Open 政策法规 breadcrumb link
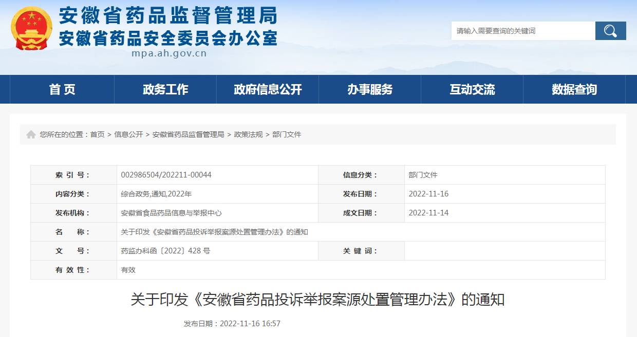The height and width of the screenshot is (337, 637). (x=248, y=134)
